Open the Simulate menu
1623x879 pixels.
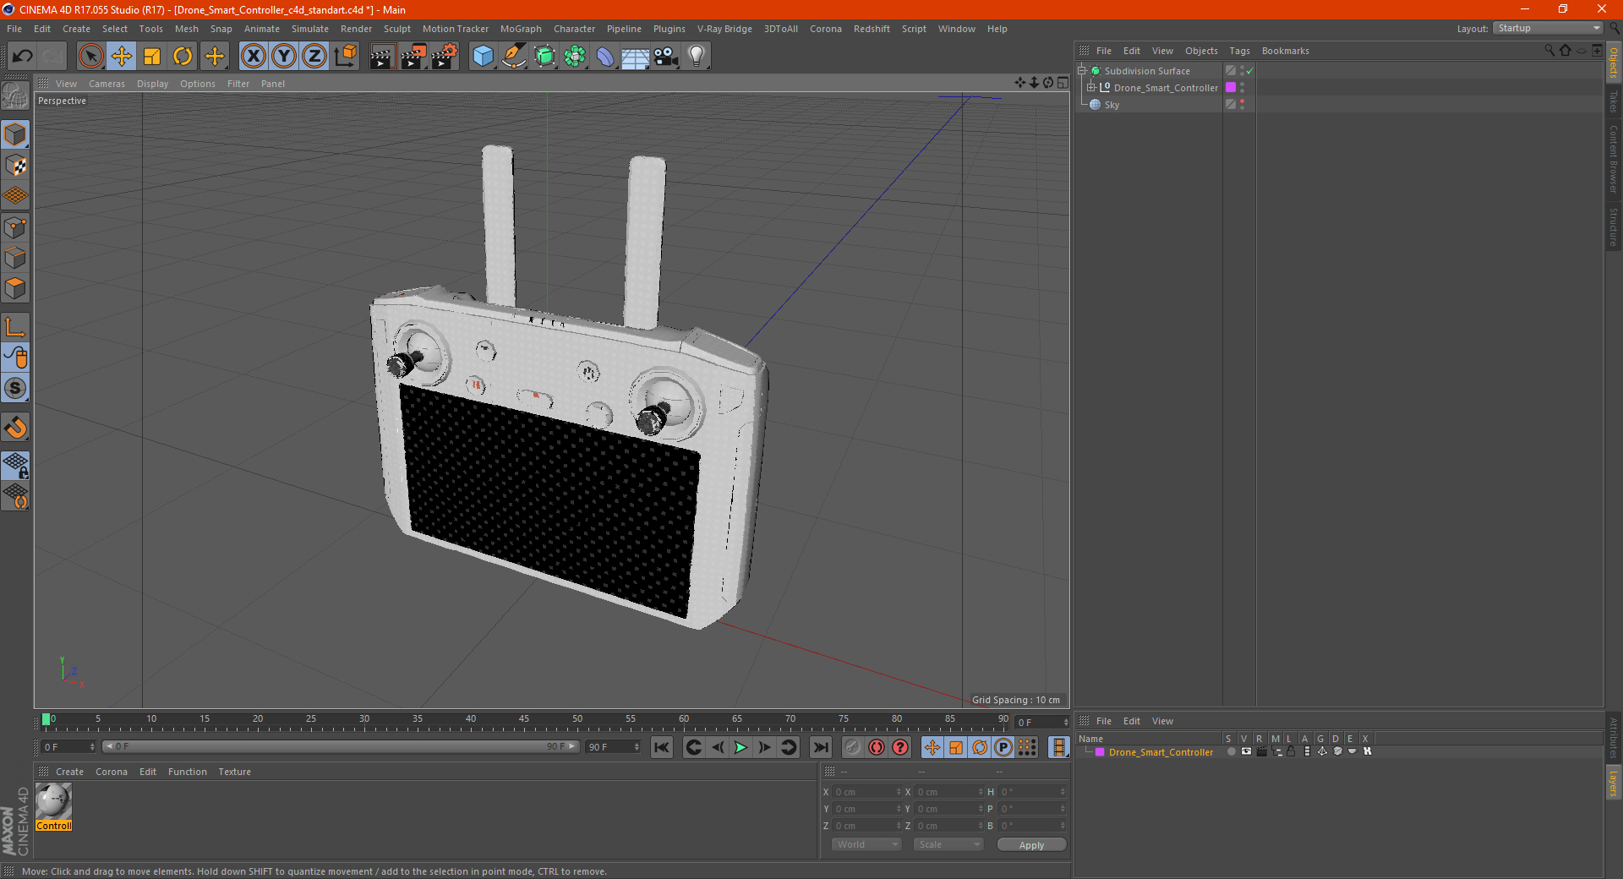pos(310,29)
